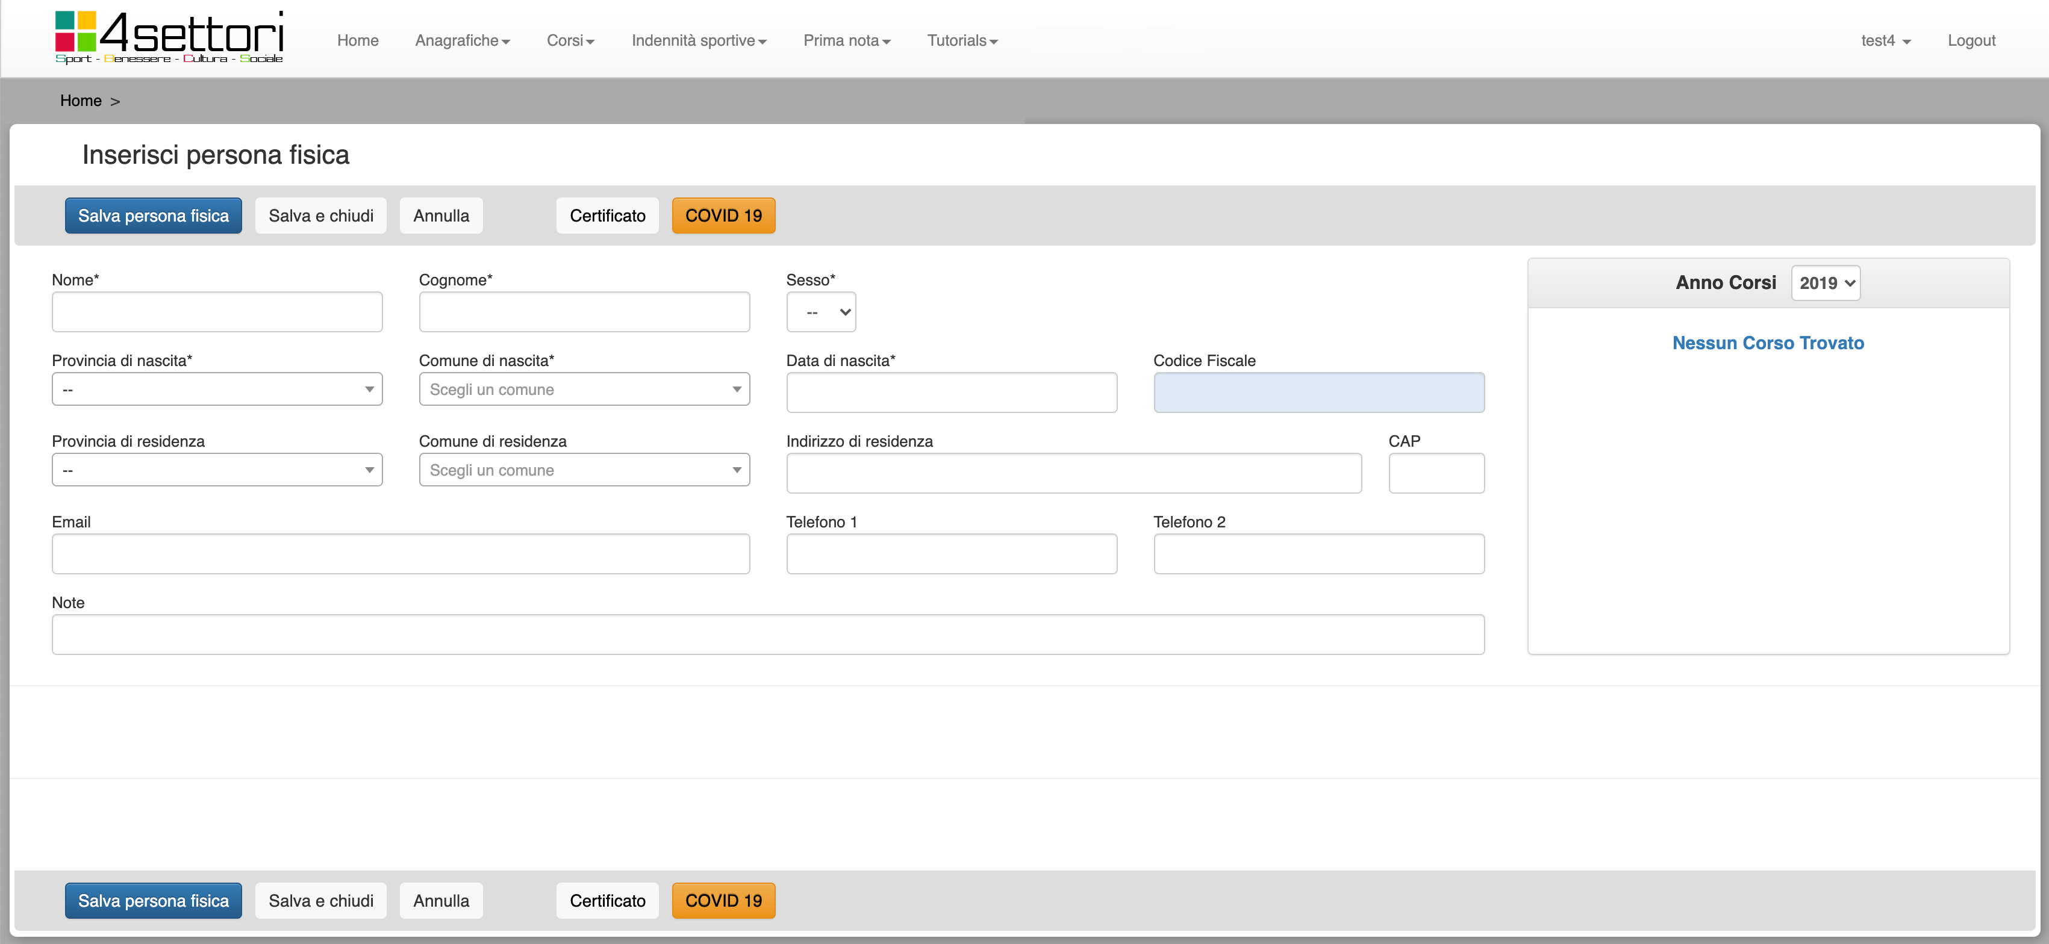2049x944 pixels.
Task: Open the Sesso dropdown
Action: click(x=820, y=312)
